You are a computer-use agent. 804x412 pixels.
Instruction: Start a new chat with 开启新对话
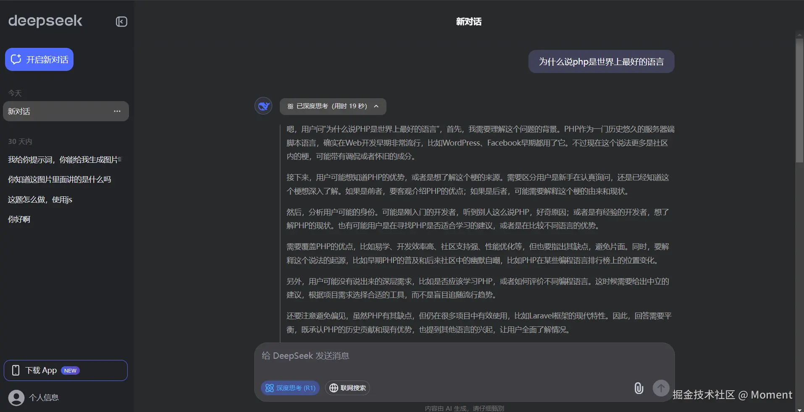tap(39, 60)
